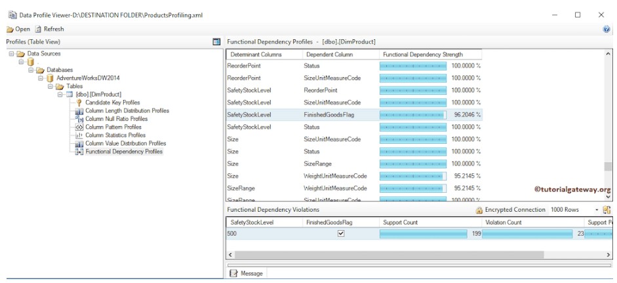Click the Tables folder icon

click(x=60, y=86)
